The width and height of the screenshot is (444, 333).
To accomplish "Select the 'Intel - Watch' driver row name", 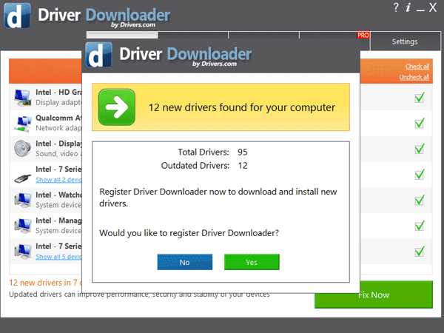I will pos(59,195).
